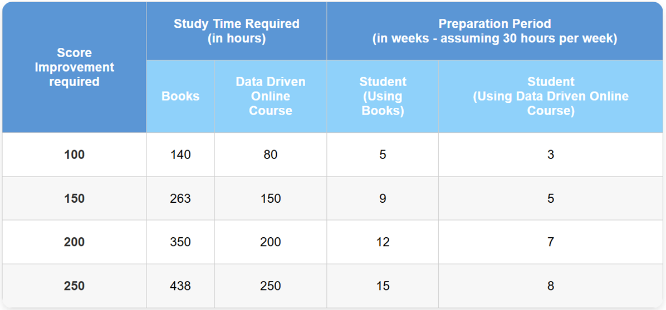Select the 7 weeks preparation cell
Screen dimensions: 666x310
pyautogui.click(x=550, y=242)
